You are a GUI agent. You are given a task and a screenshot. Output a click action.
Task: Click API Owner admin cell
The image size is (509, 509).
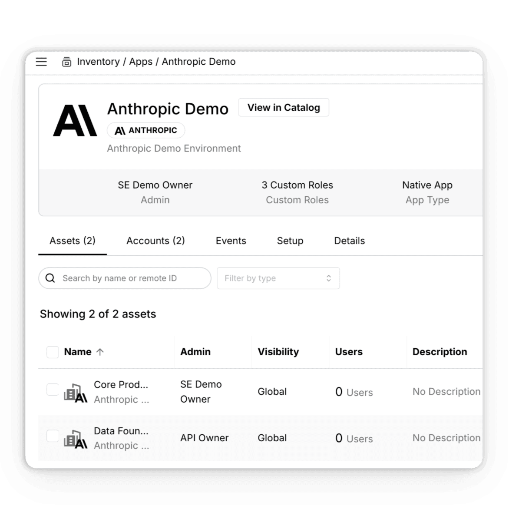coord(205,438)
